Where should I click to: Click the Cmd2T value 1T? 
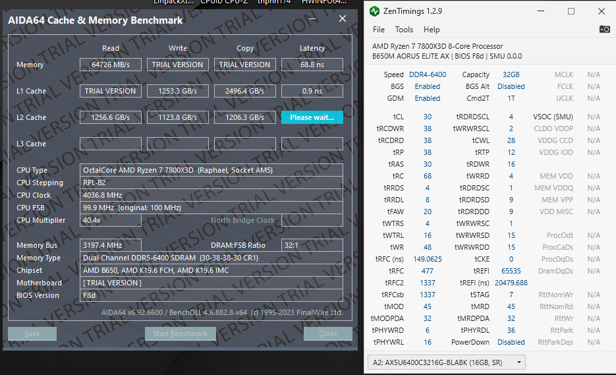(x=511, y=98)
